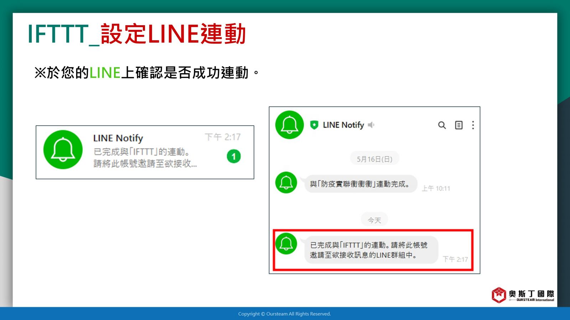
Task: Click the slide title IFTTT_設定LINE連動
Action: click(x=137, y=34)
